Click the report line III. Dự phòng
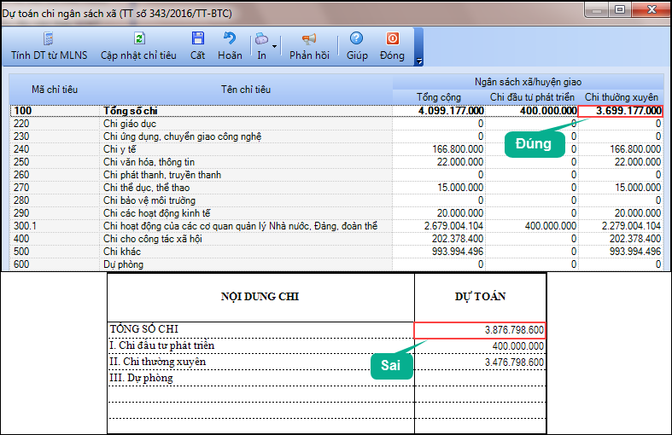 (x=142, y=378)
